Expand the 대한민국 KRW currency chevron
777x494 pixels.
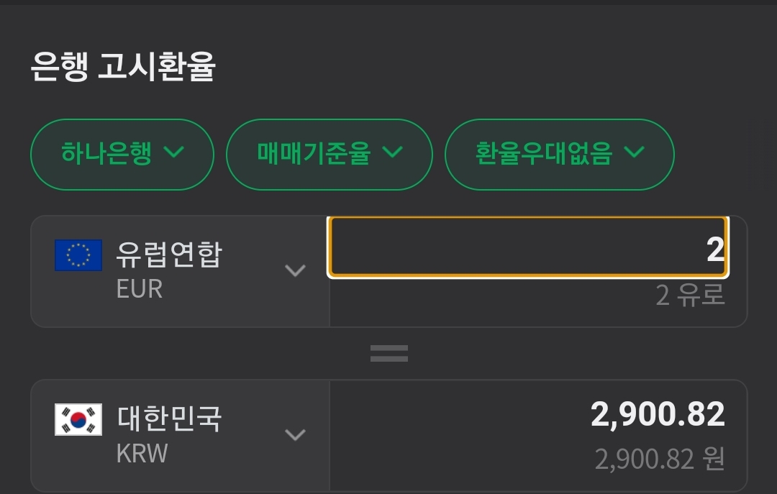click(295, 435)
